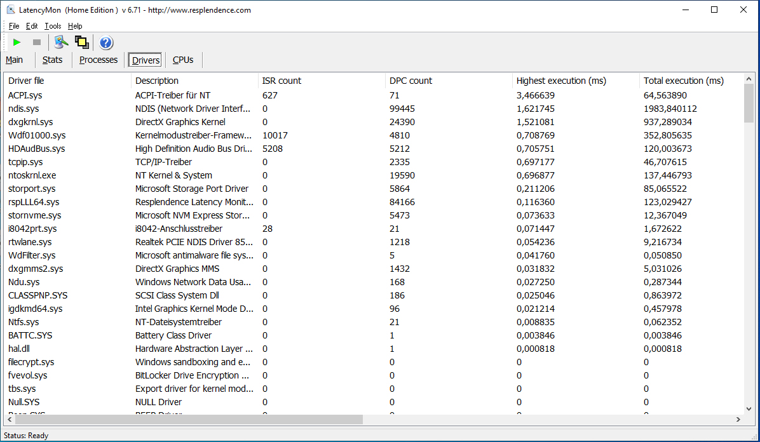760x442 pixels.
Task: Select the rtwlane.sys driver row
Action: (x=374, y=242)
